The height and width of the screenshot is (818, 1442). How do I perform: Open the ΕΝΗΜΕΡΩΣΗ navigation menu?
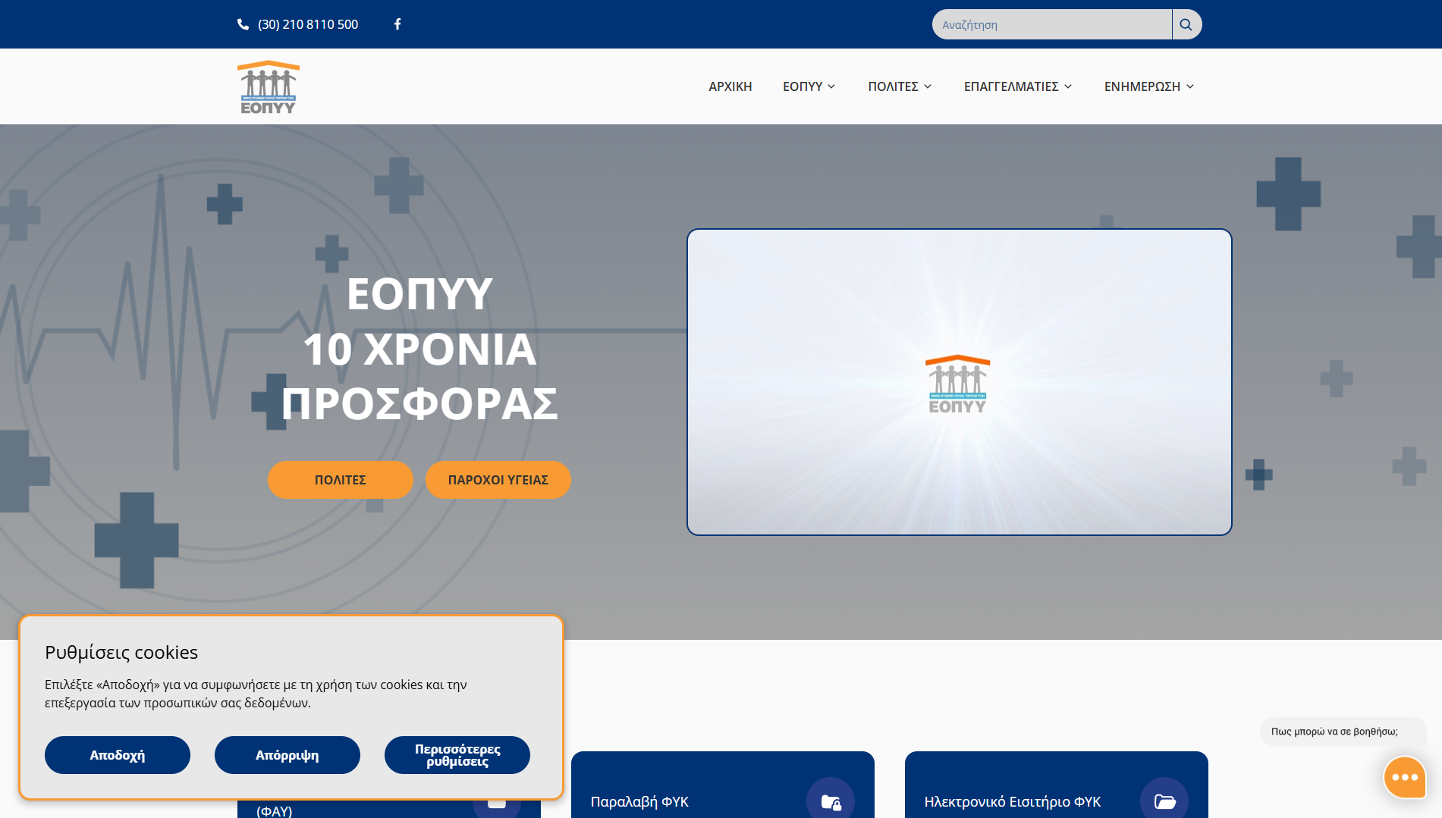(x=1149, y=86)
